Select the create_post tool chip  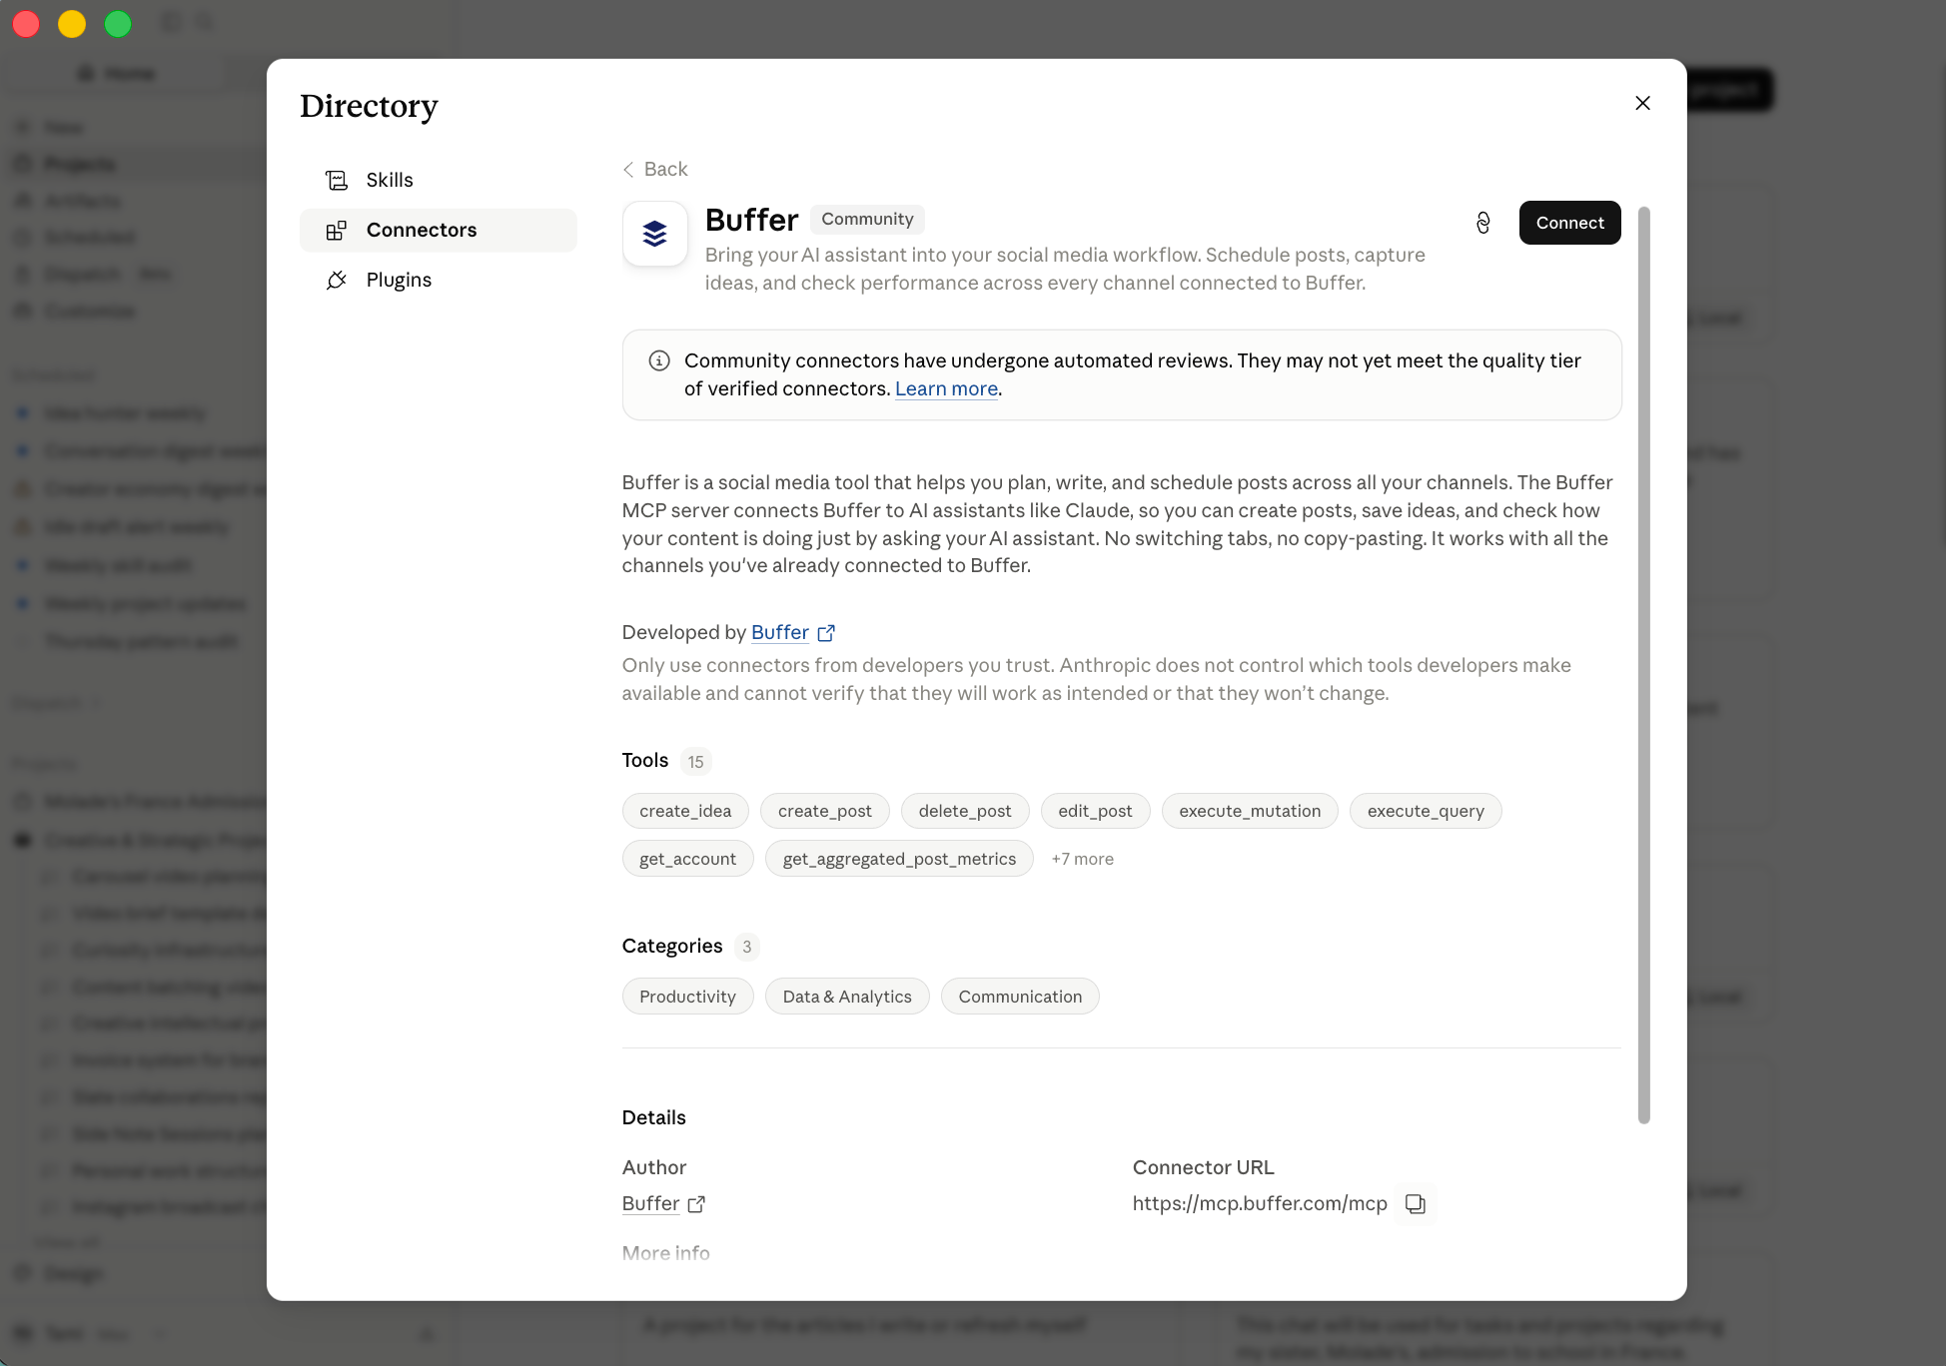pyautogui.click(x=825, y=811)
